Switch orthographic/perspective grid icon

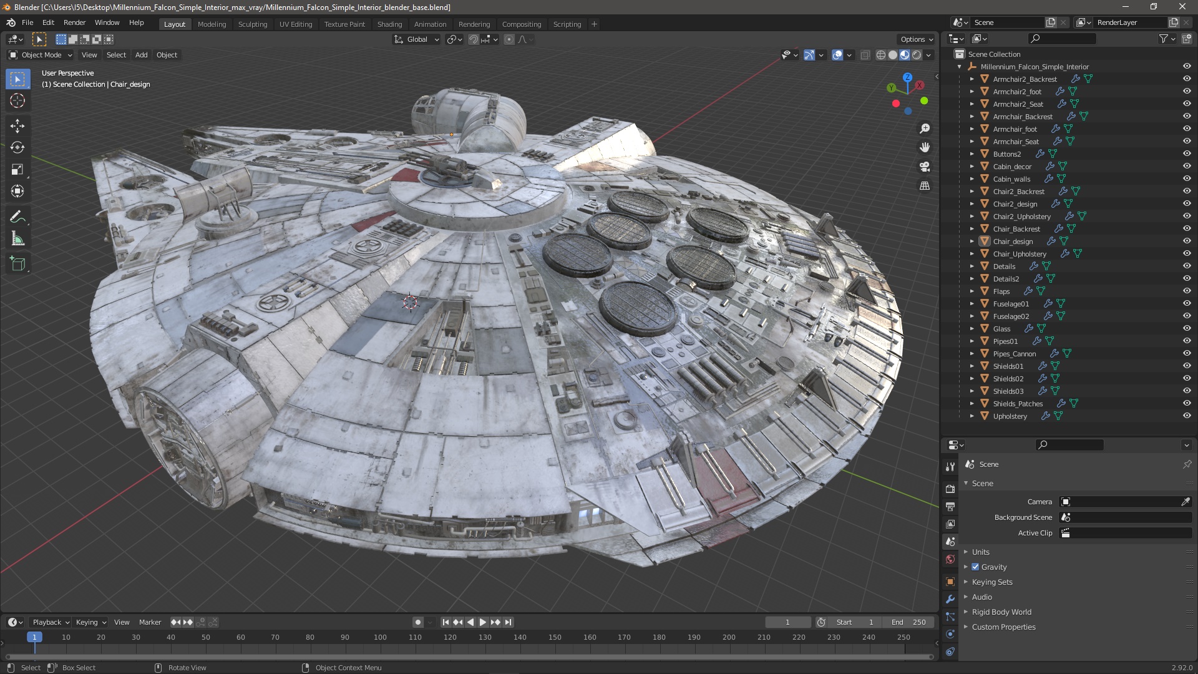925,186
